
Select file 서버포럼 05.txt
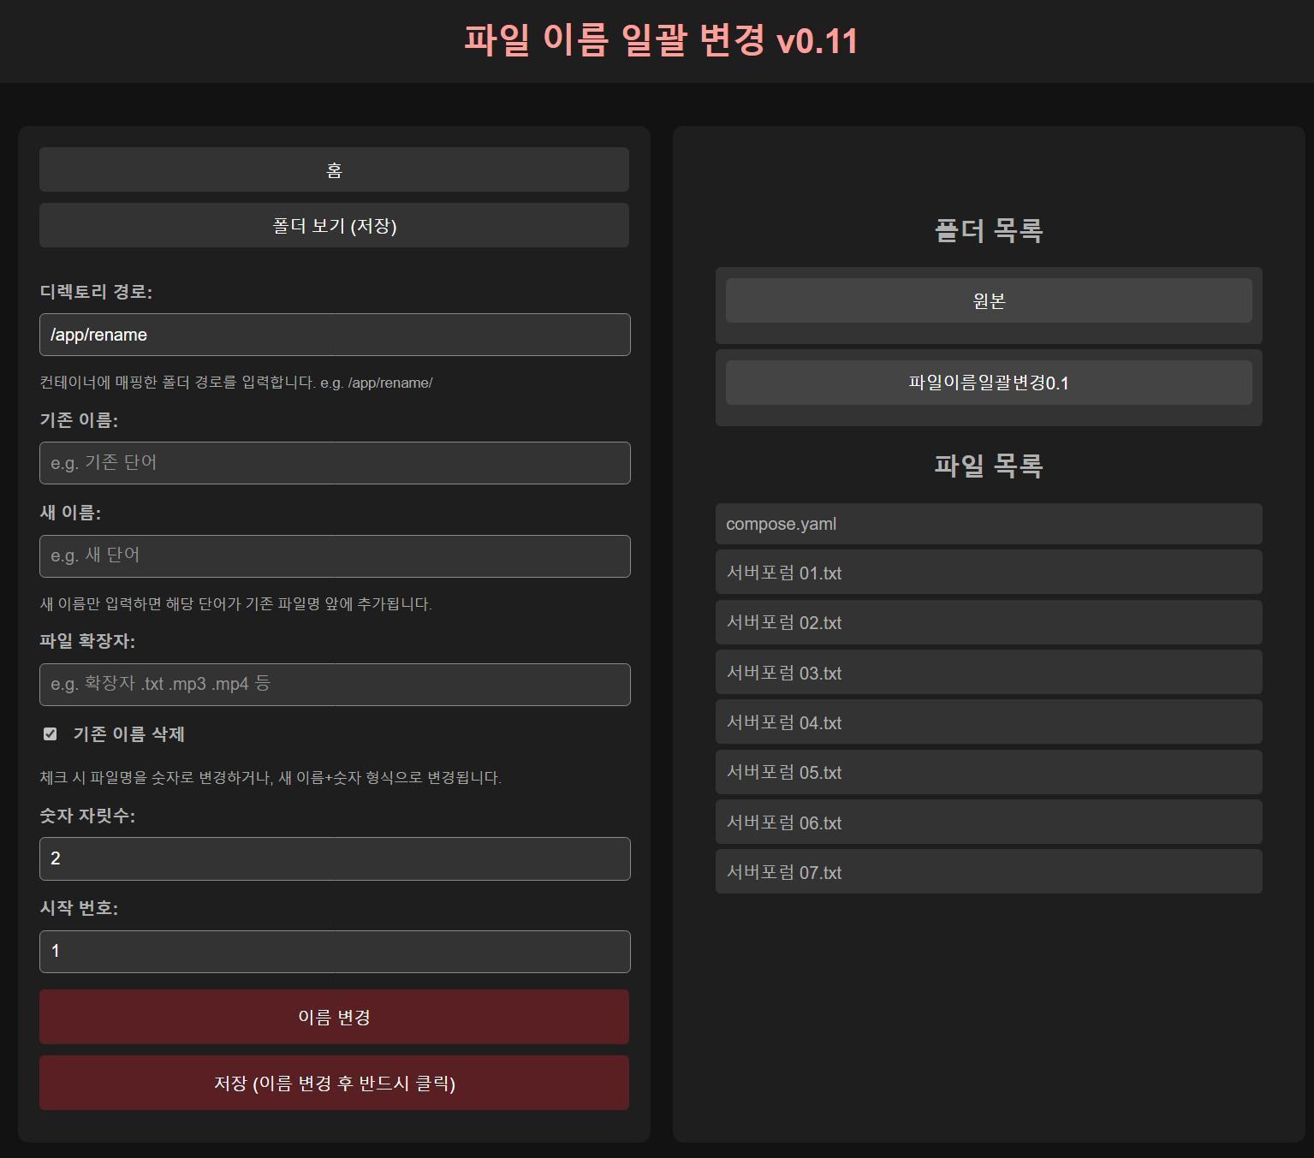point(989,772)
